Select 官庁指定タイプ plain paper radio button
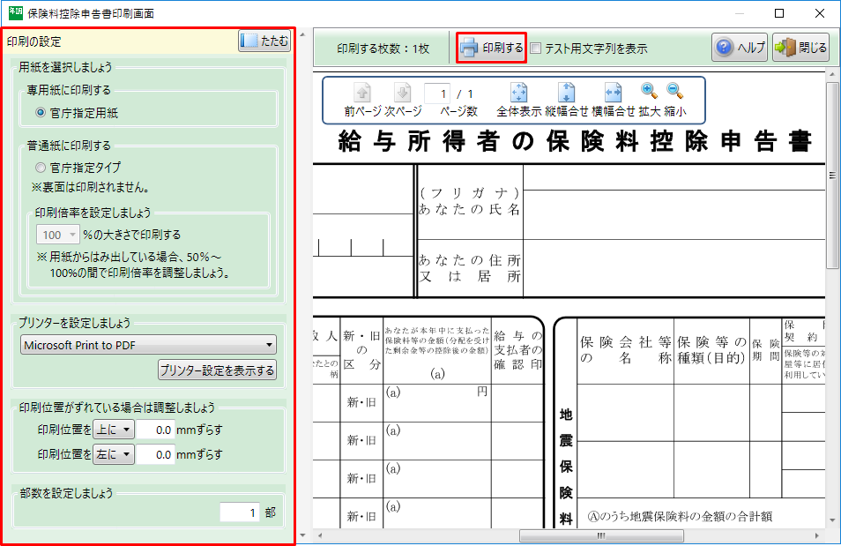The width and height of the screenshot is (841, 546). [x=41, y=167]
